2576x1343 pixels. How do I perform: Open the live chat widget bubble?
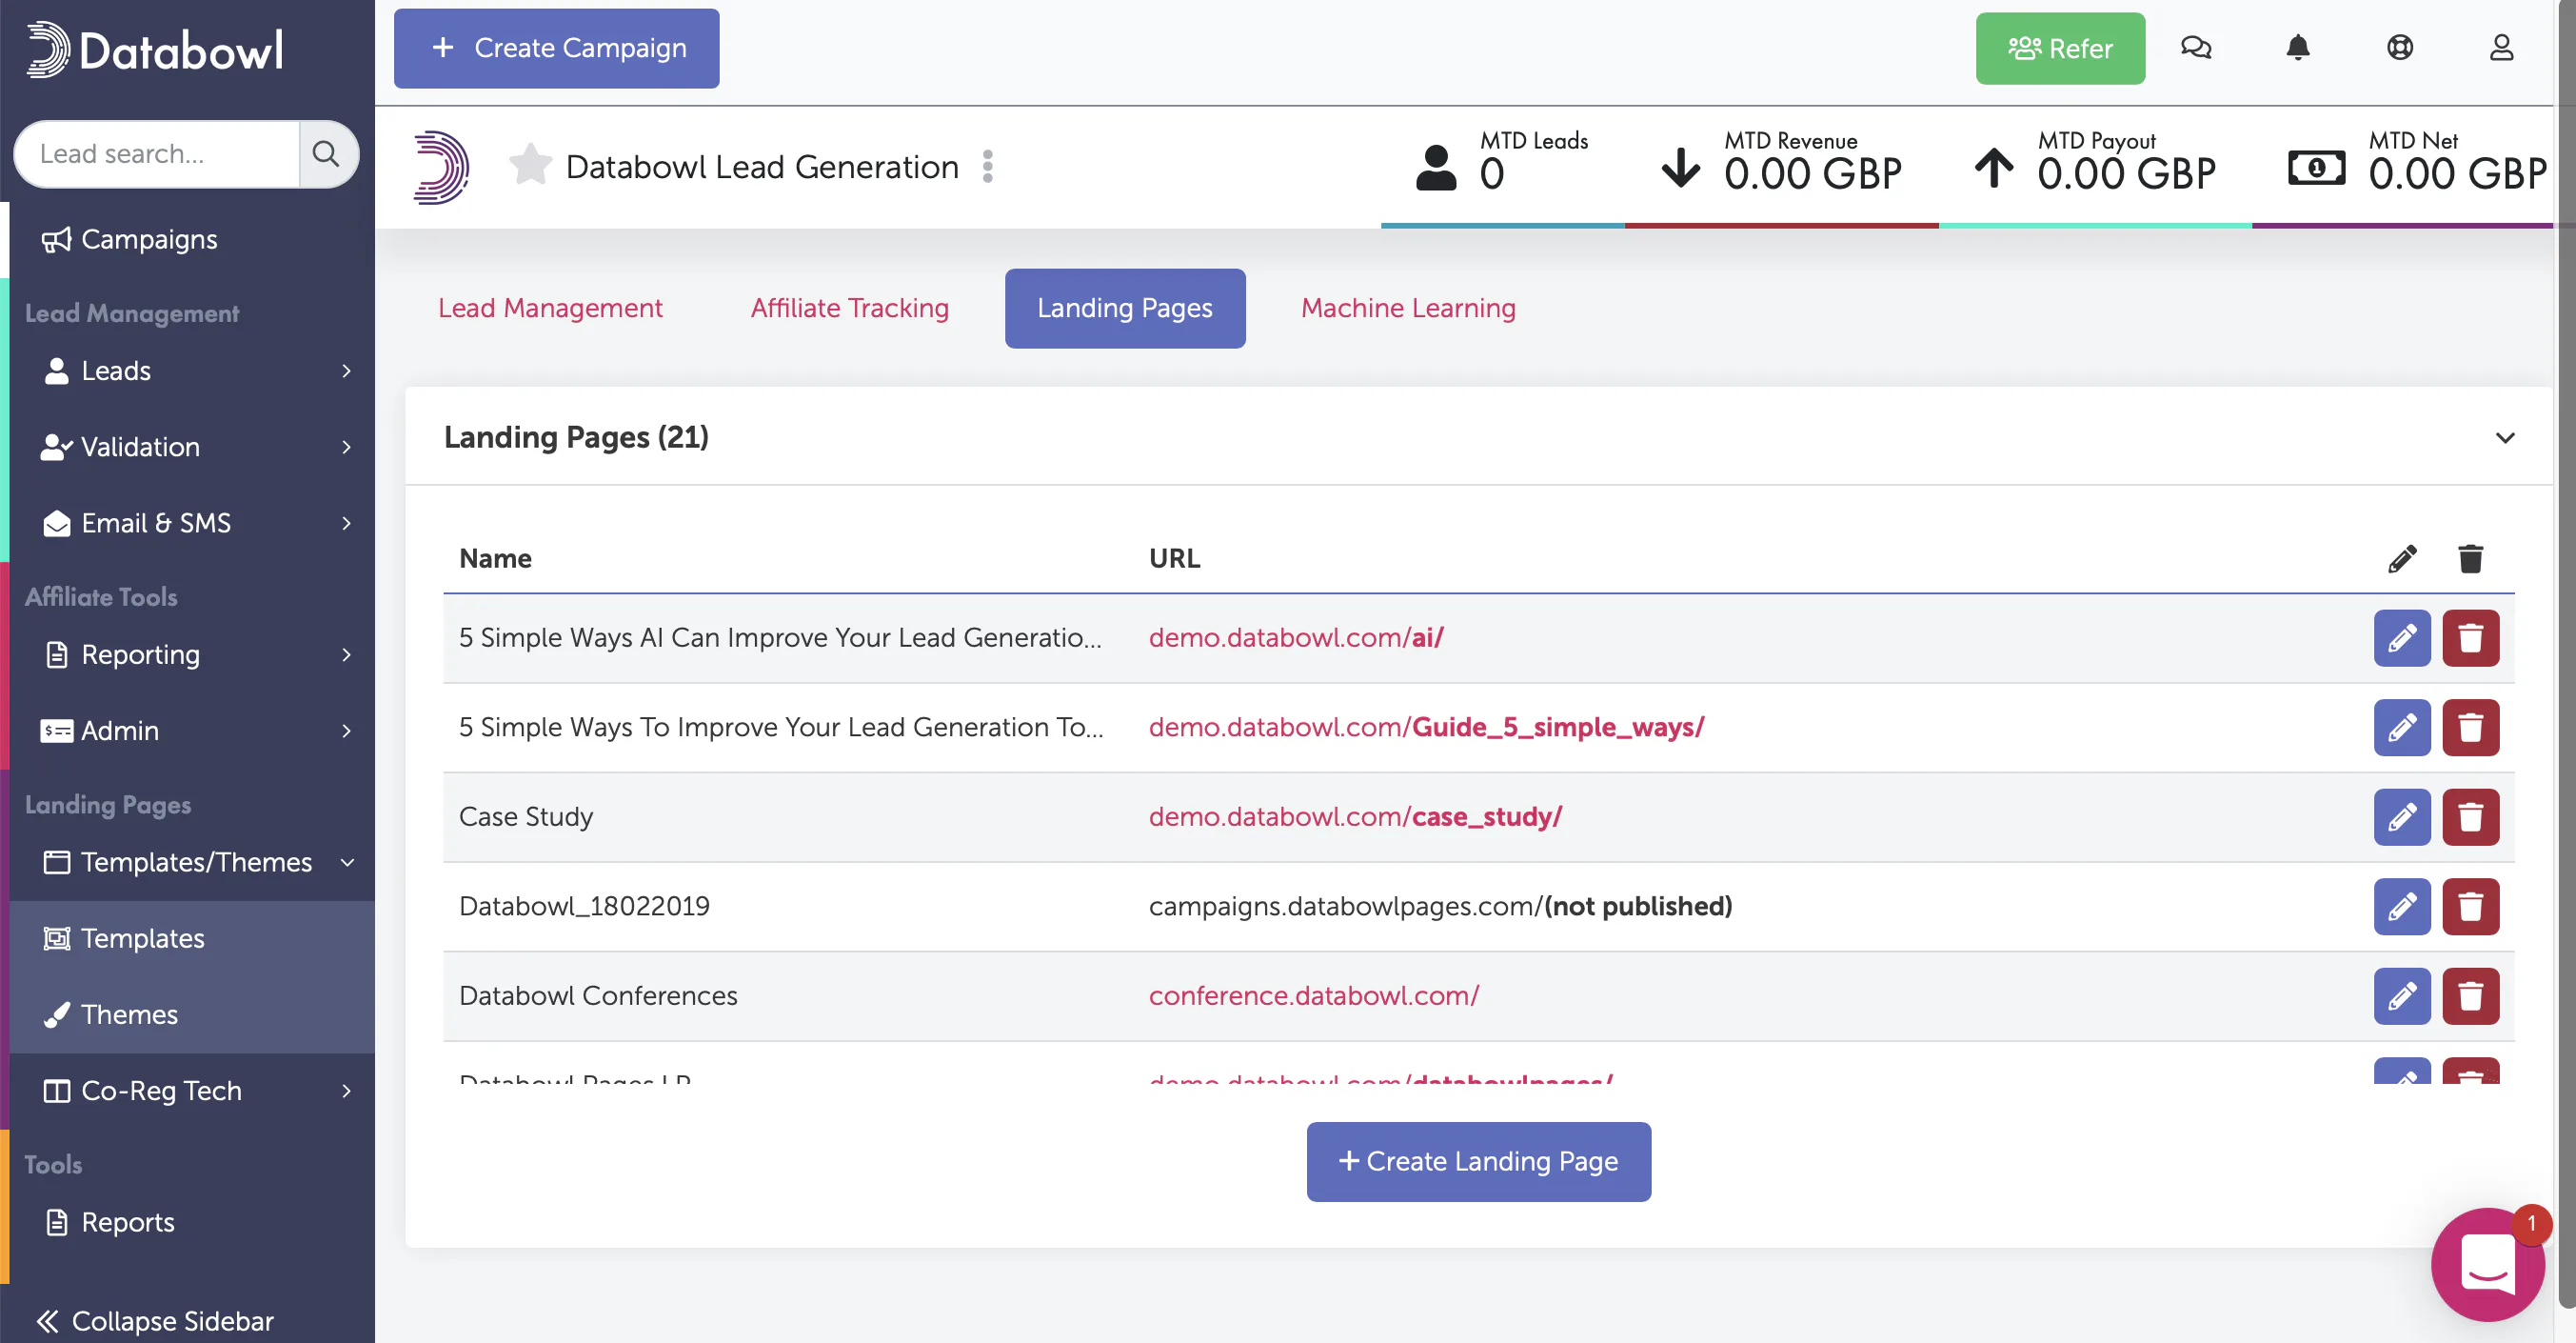coord(2488,1265)
